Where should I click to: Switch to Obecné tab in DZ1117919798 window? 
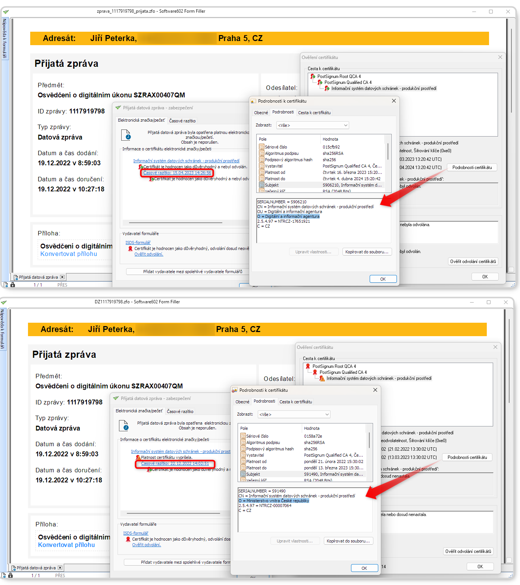click(x=242, y=402)
